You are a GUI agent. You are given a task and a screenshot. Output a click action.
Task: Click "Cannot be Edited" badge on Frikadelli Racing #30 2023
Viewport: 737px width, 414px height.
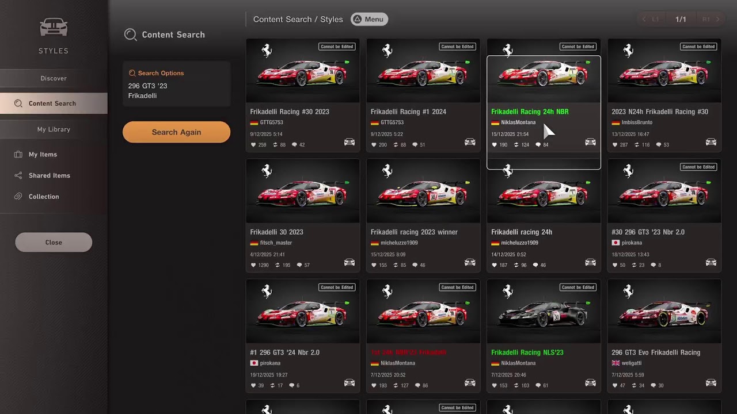(337, 47)
